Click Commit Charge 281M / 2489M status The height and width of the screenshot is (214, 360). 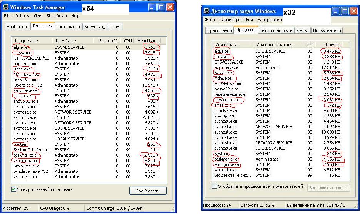point(115,208)
